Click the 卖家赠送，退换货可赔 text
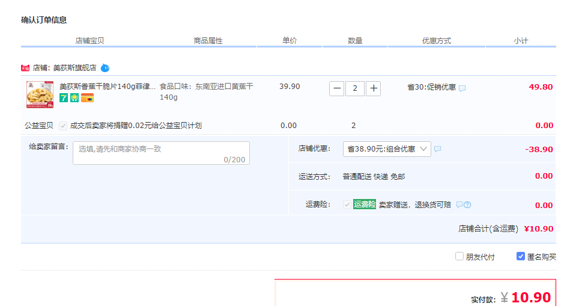This screenshot has height=306, width=561. (415, 205)
